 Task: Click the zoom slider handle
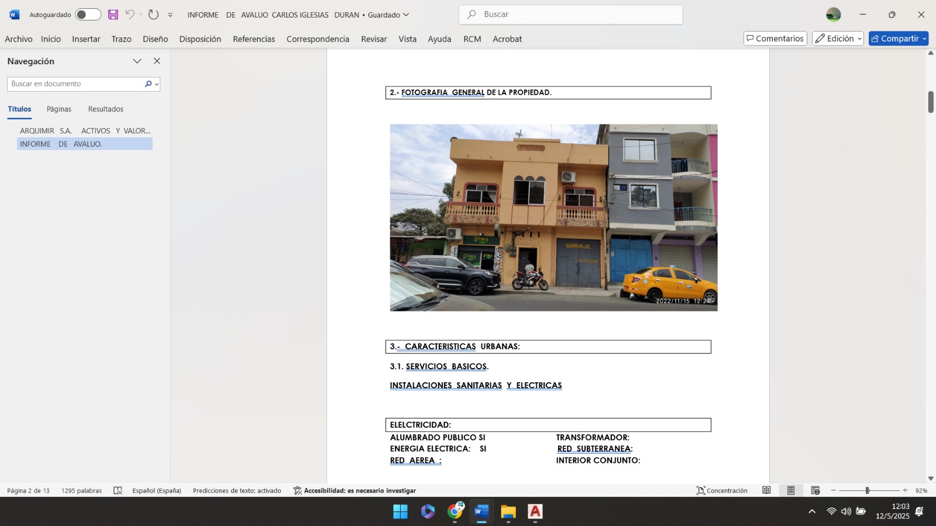tap(867, 490)
